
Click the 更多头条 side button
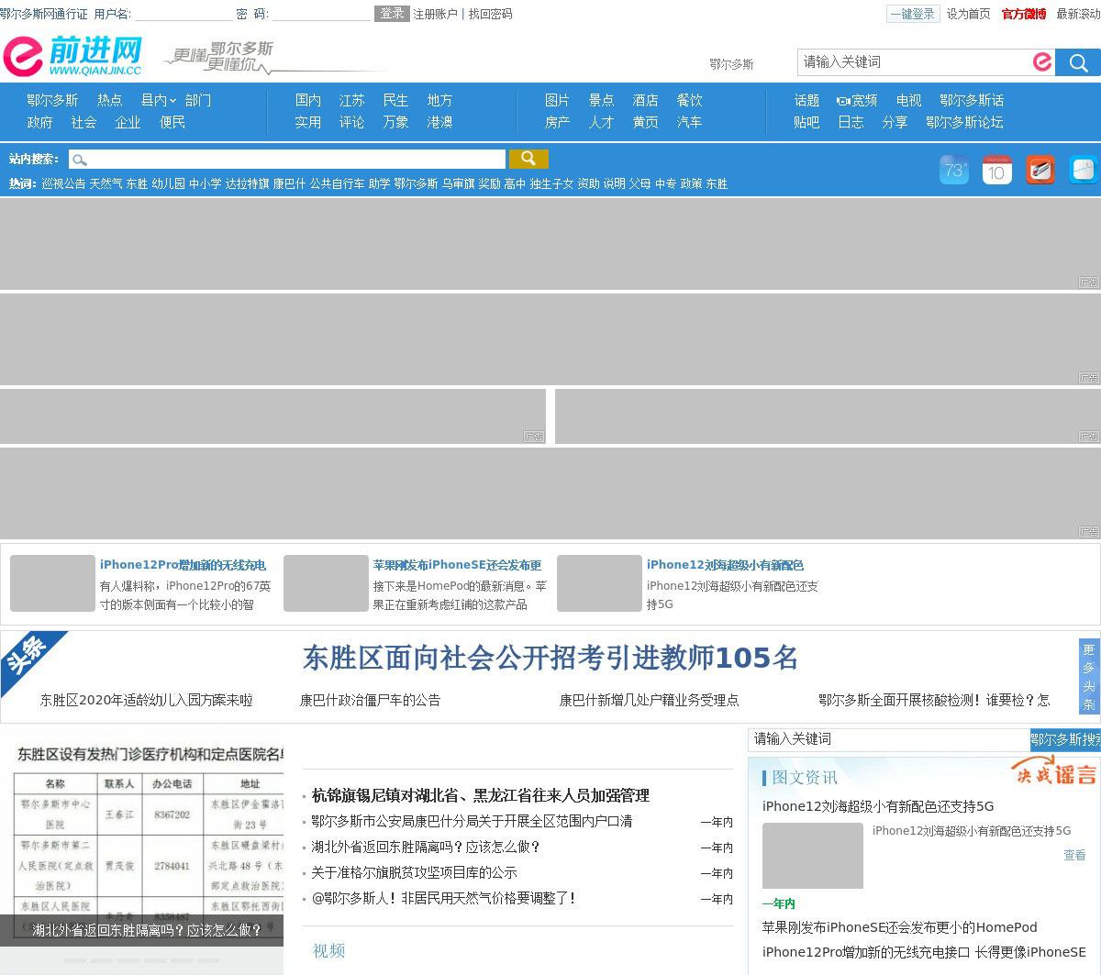pyautogui.click(x=1088, y=676)
